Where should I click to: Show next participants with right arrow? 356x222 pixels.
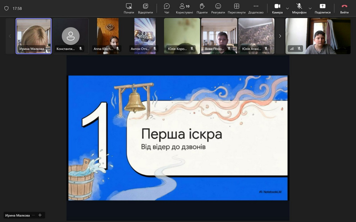[280, 36]
